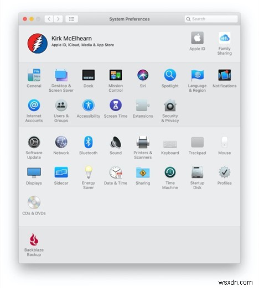Click the Show All grid button
Image resolution: width=259 pixels, height=288 pixels.
click(x=71, y=19)
